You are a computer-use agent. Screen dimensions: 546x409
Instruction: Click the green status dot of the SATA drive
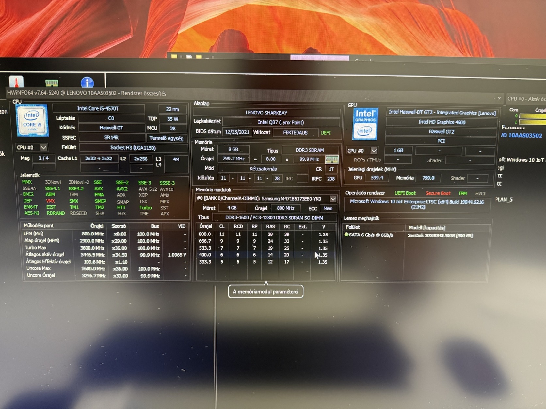(x=346, y=235)
